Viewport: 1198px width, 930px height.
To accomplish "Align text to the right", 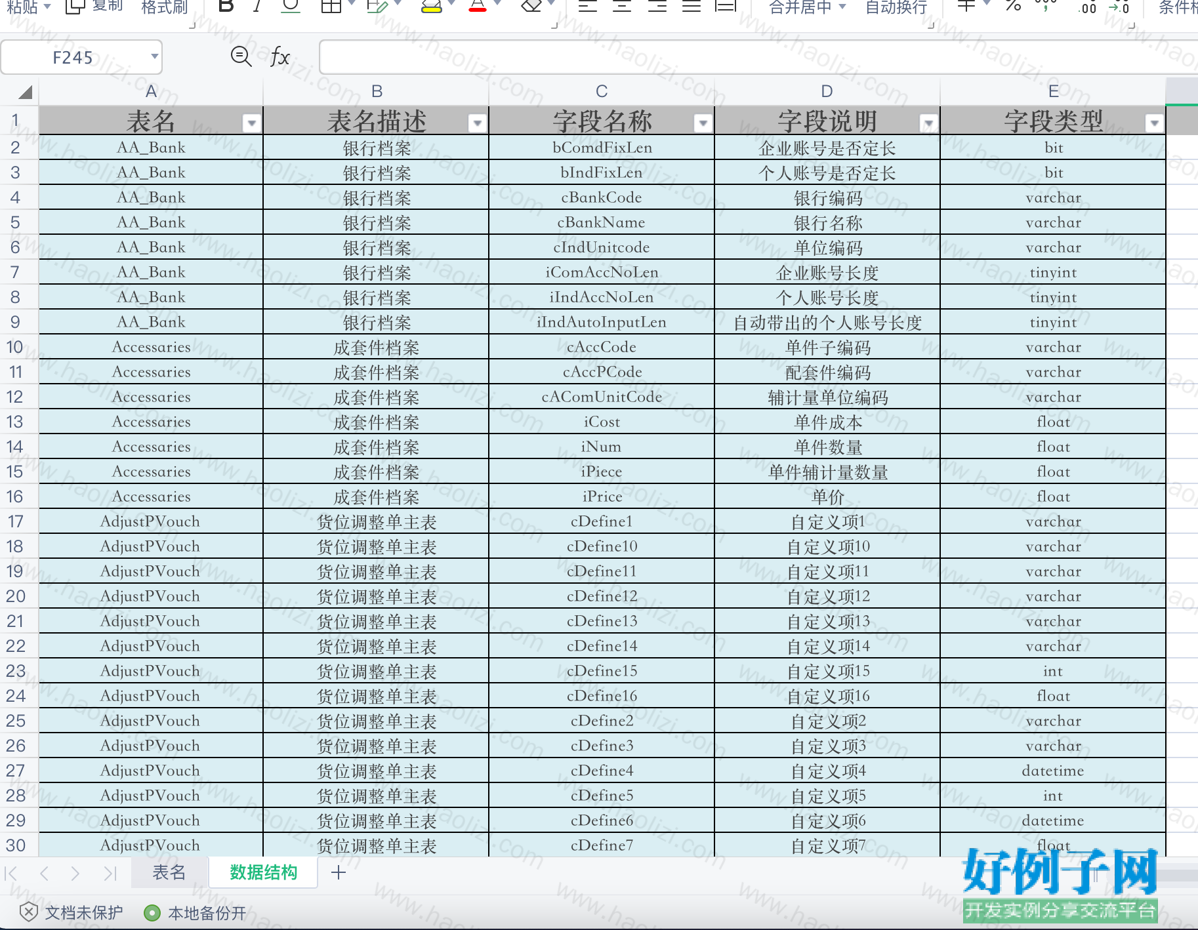I will [657, 7].
